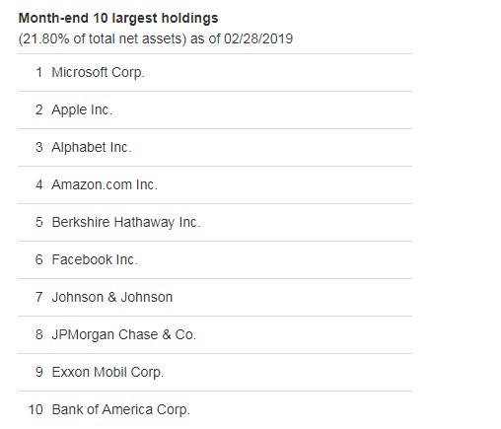Click rank number 1 beside Microsoft
501x429 pixels.
(x=39, y=72)
